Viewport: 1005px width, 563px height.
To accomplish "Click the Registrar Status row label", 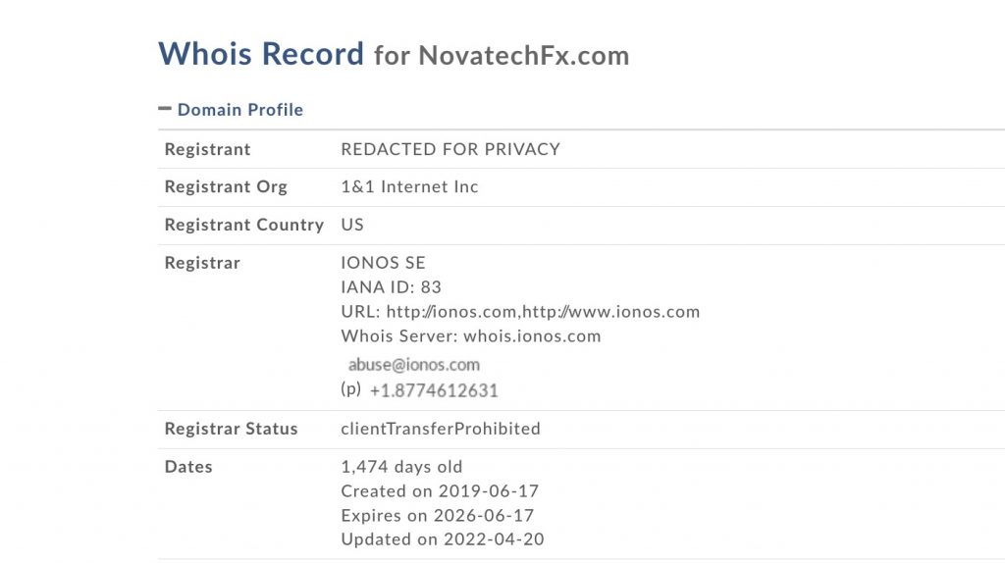I will pyautogui.click(x=231, y=429).
